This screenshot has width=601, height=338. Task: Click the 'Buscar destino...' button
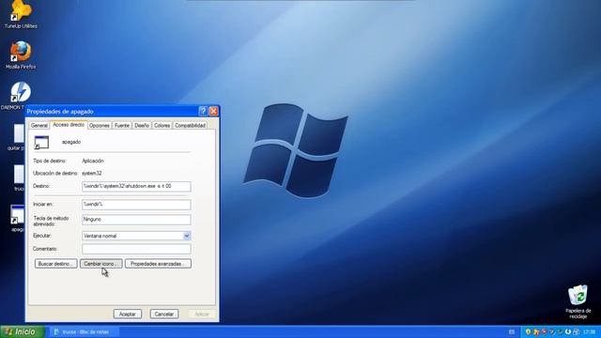56,264
